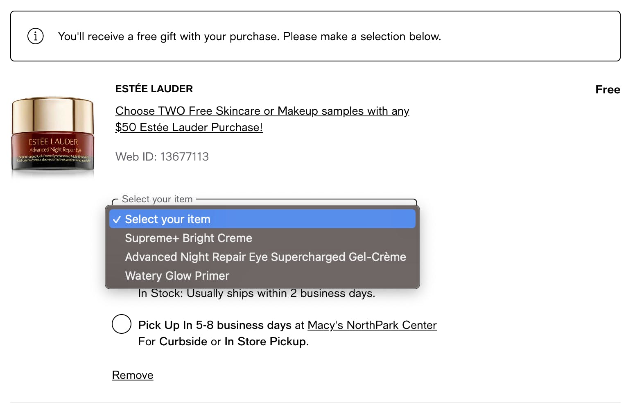The height and width of the screenshot is (403, 635).
Task: Click the checkmark beside Select your item
Action: click(117, 220)
